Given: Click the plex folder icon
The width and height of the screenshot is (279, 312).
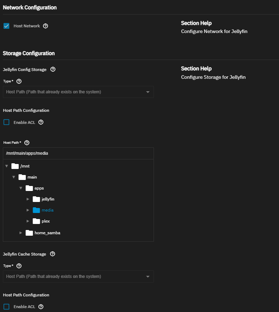Looking at the screenshot, I should click(36, 221).
